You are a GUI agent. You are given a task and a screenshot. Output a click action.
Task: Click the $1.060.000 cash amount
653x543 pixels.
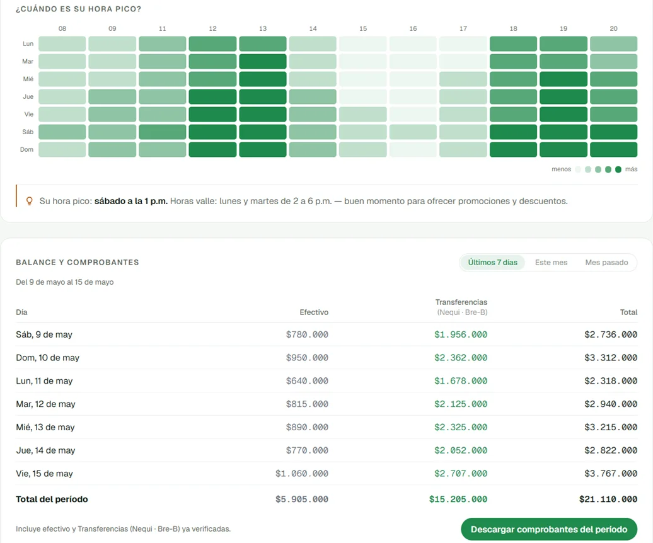click(x=302, y=474)
